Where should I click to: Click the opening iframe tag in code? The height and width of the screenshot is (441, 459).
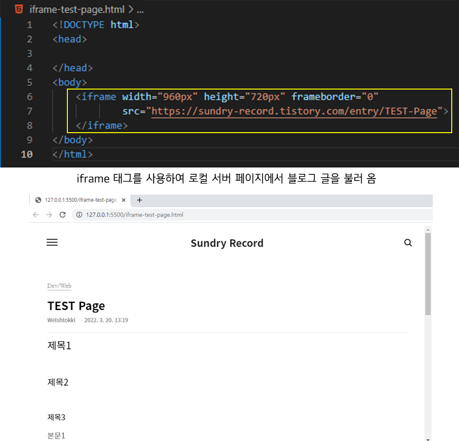click(x=95, y=97)
